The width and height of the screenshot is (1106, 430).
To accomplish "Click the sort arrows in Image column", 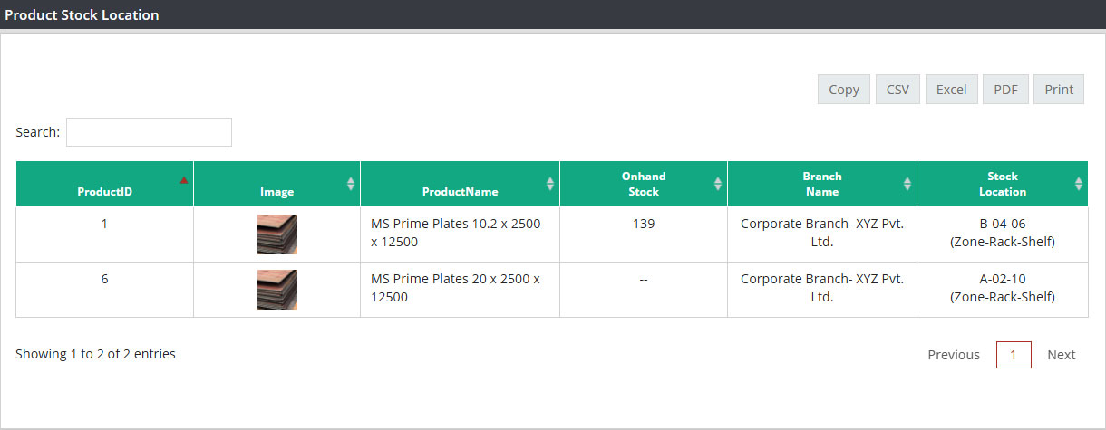I will [x=351, y=184].
